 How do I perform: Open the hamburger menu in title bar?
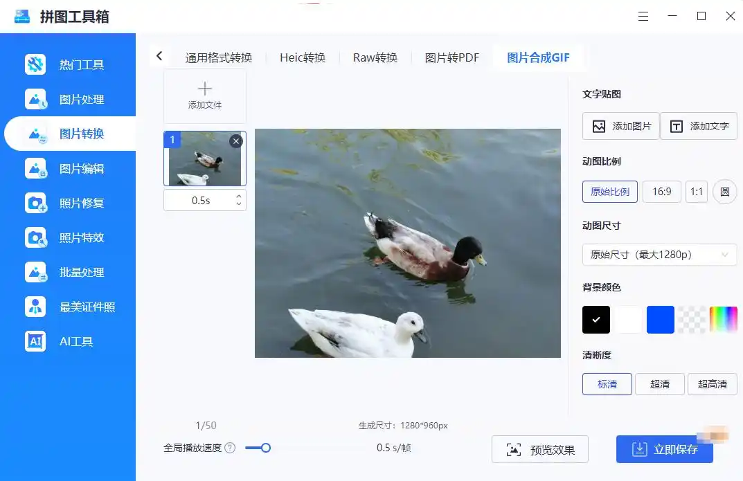[x=643, y=17]
